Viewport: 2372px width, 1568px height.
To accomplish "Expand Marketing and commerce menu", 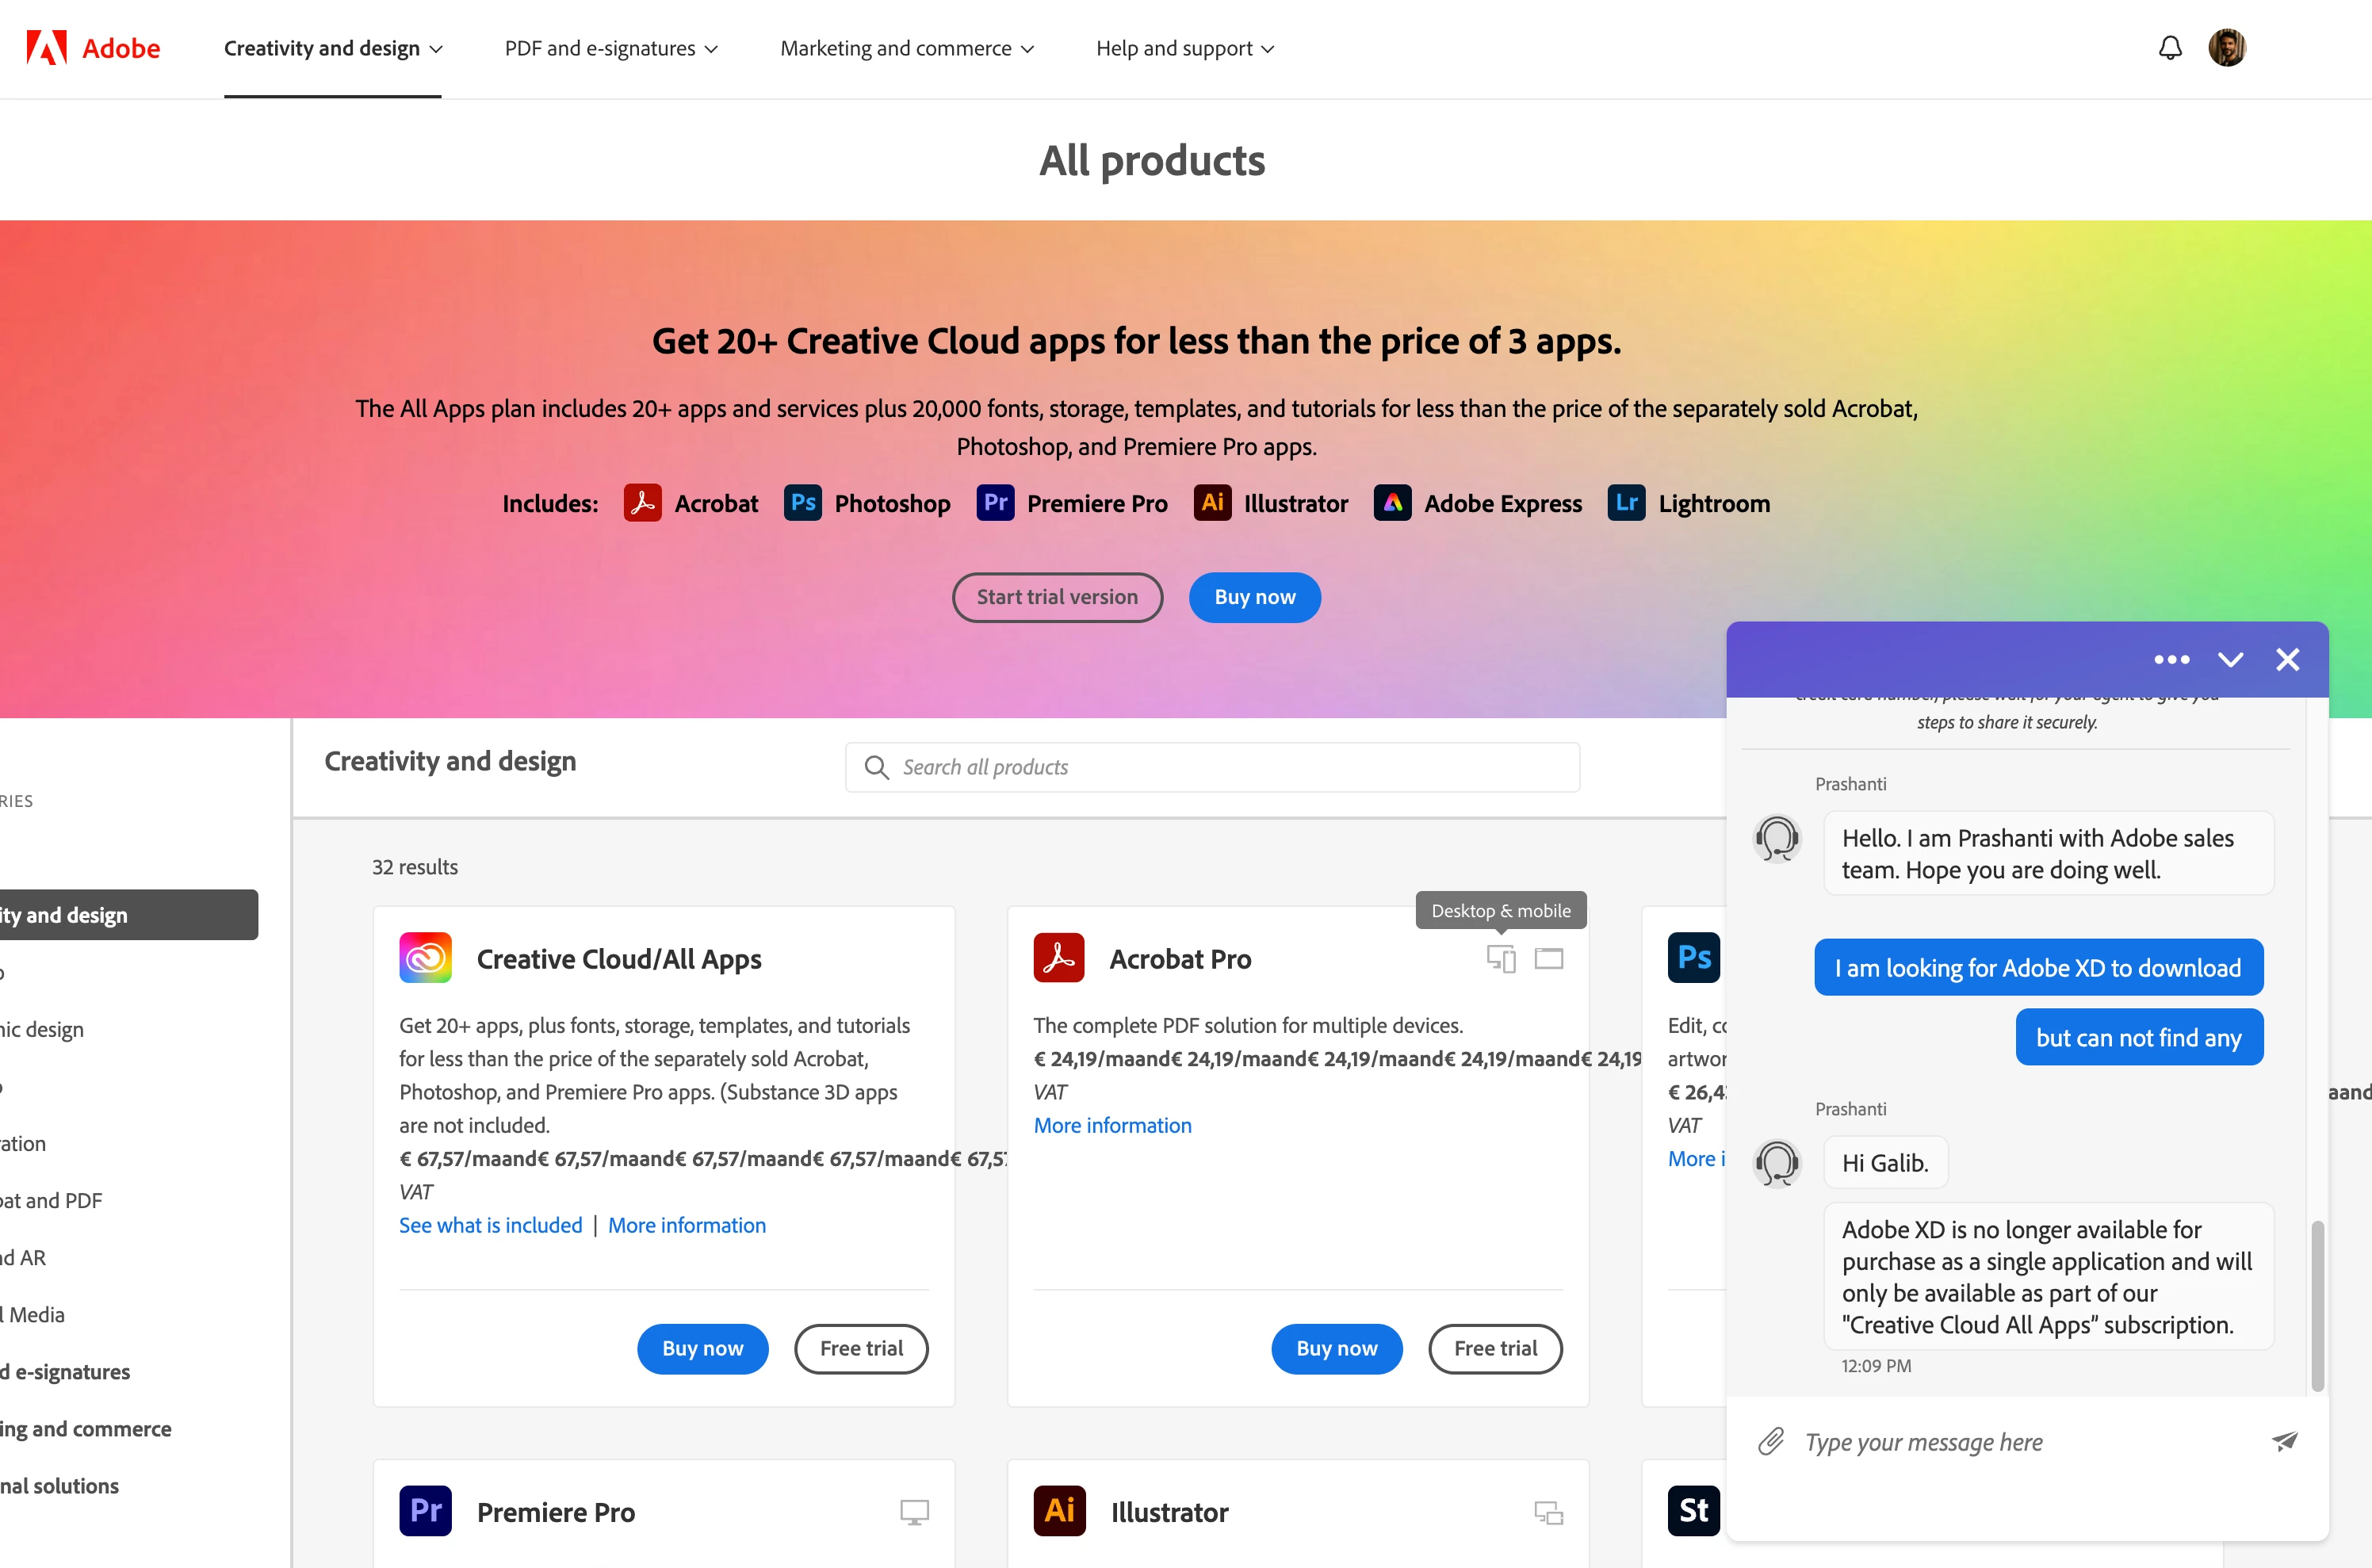I will coord(906,48).
